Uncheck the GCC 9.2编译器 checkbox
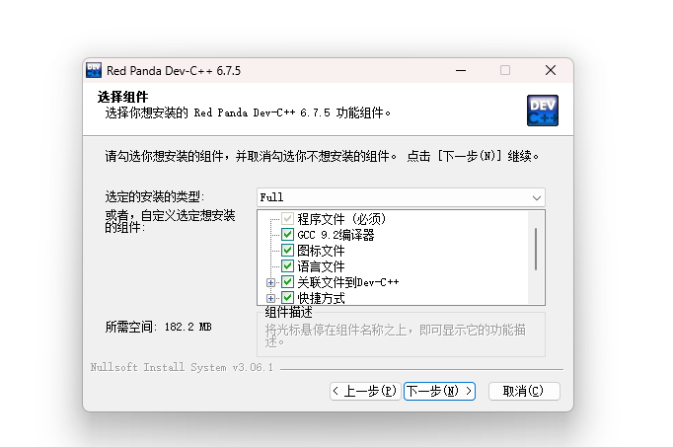Viewport: 673px width, 447px height. click(287, 234)
